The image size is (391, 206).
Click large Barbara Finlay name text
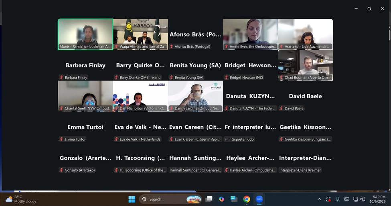click(85, 65)
